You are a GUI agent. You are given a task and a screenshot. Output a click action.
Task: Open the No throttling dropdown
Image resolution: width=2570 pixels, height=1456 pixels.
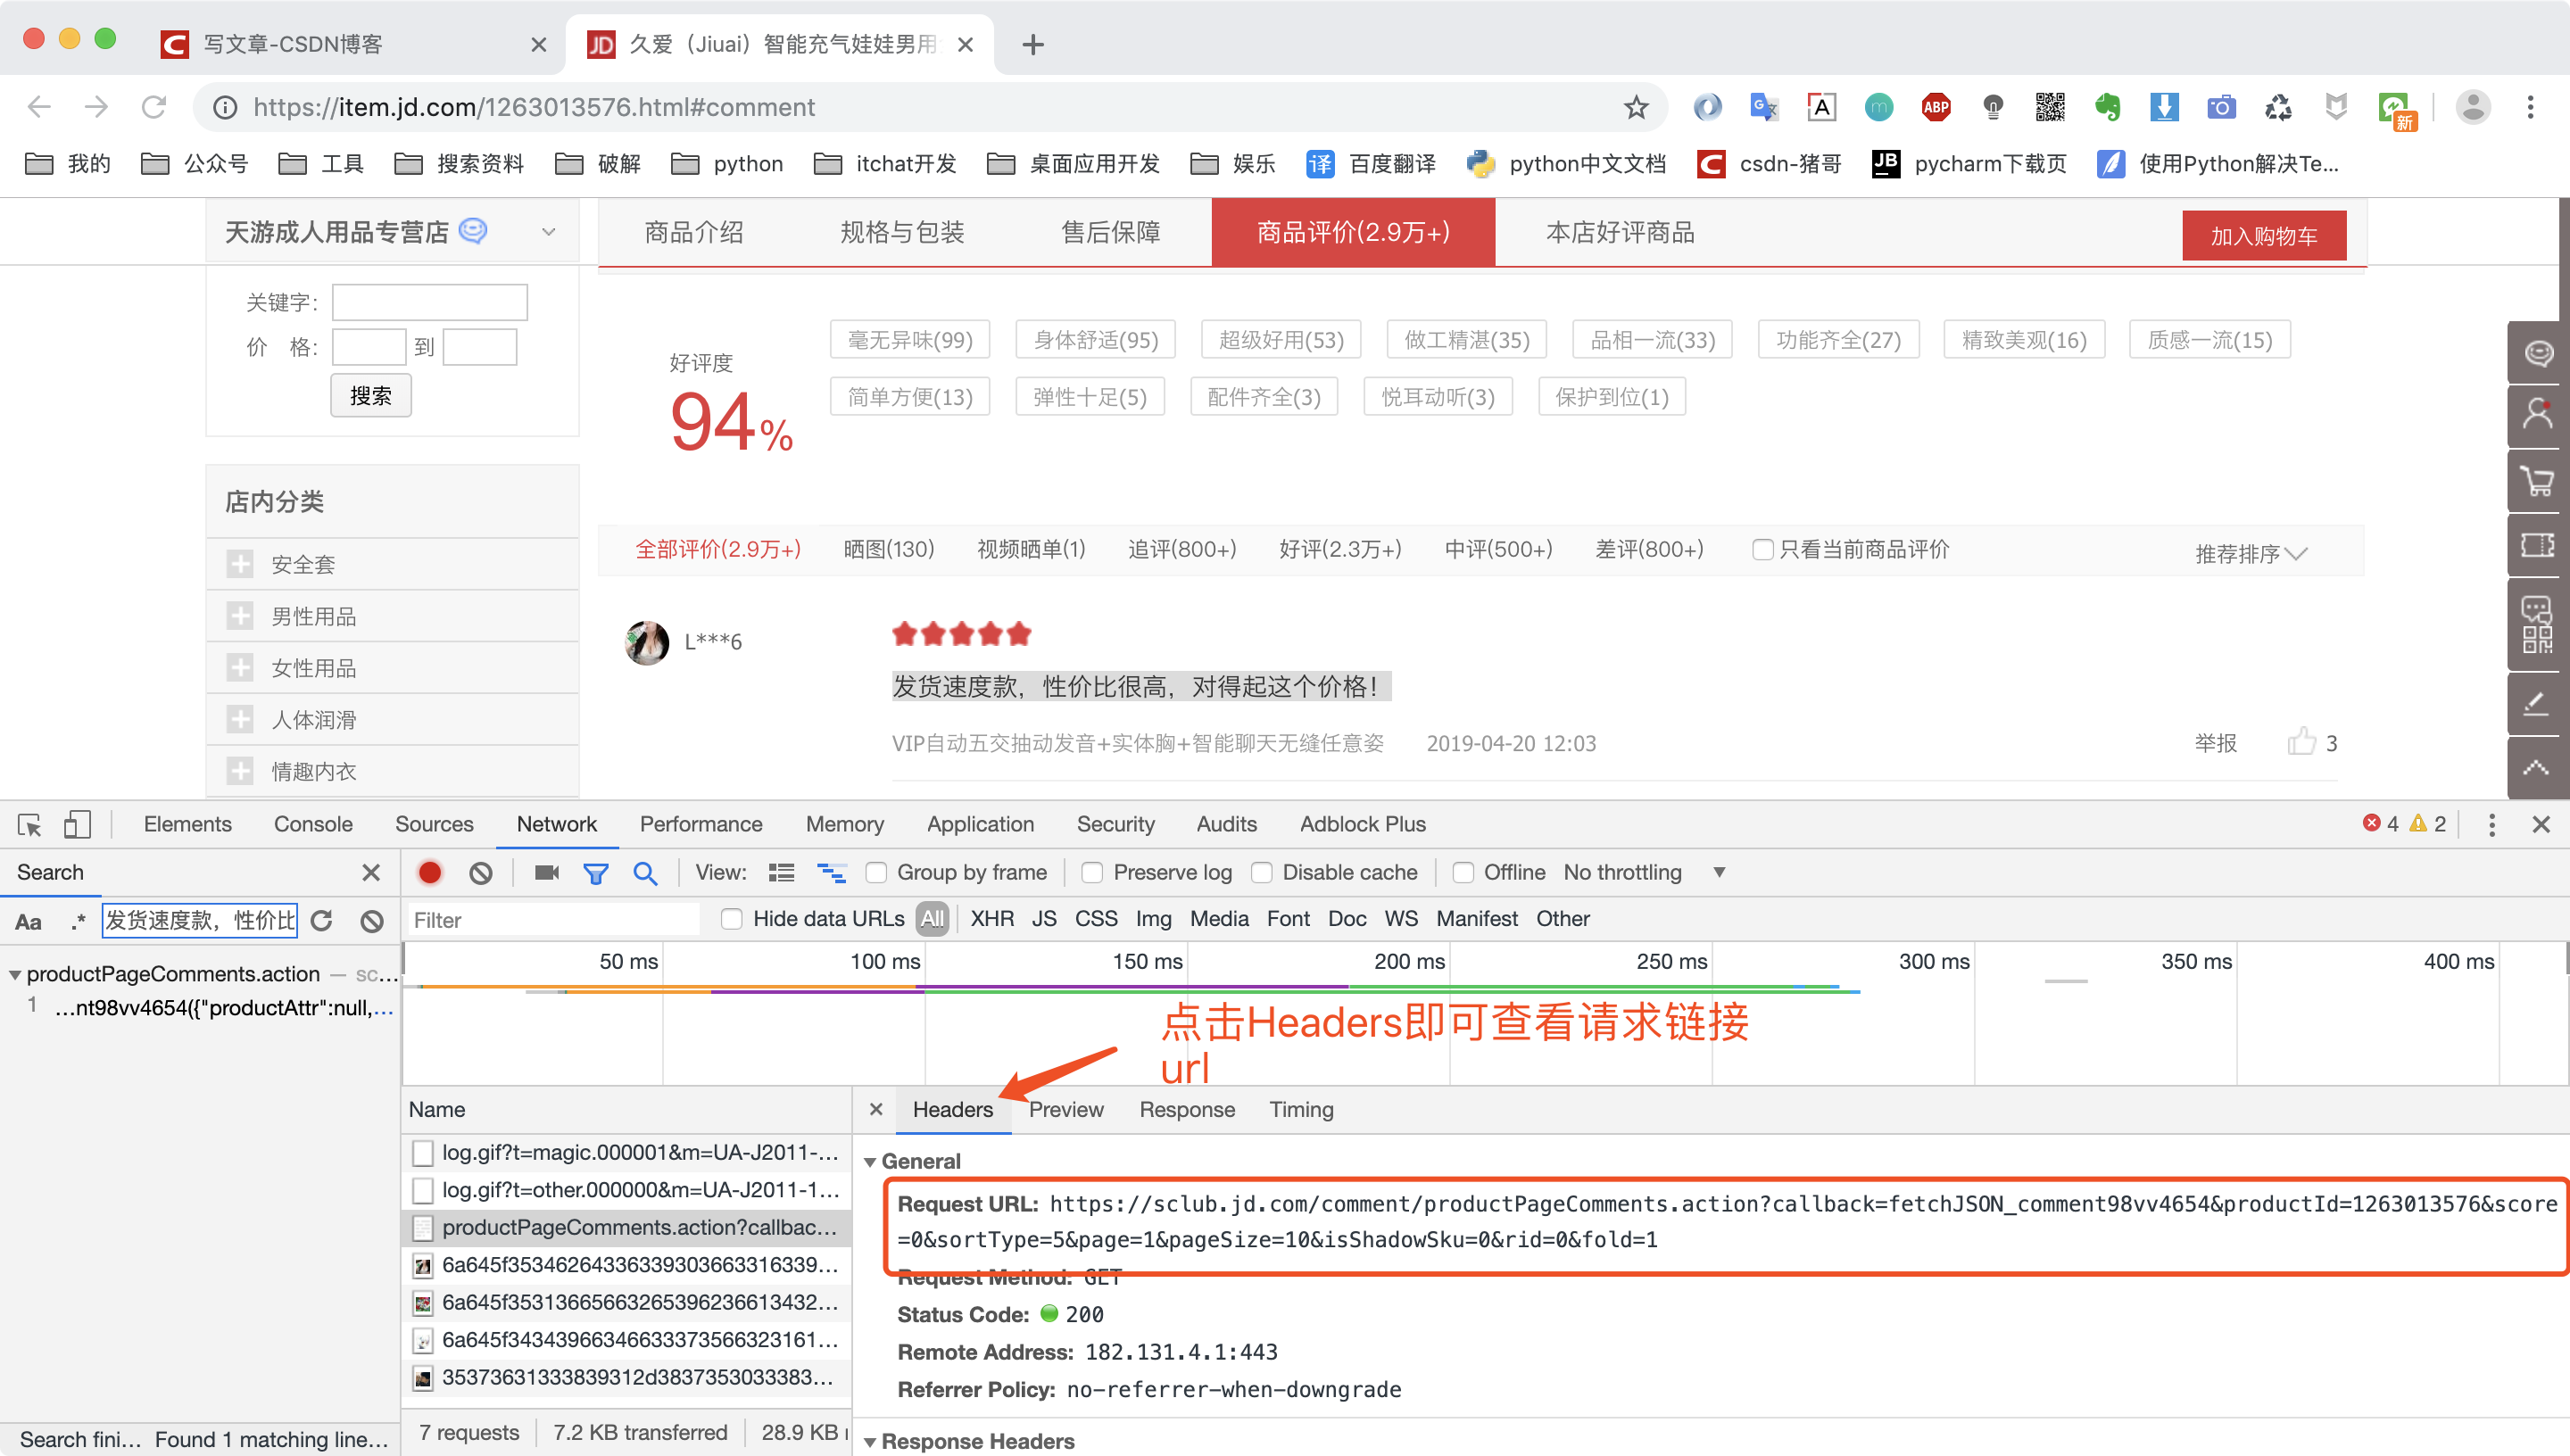[x=1719, y=872]
